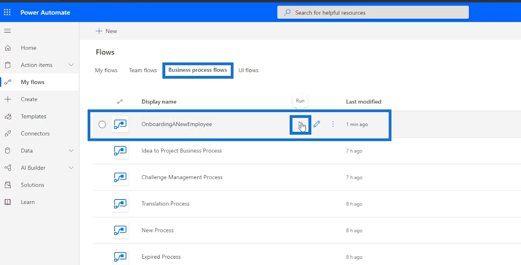Open the Translation Process flow
Viewport: 521px width, 265px height.
click(165, 203)
